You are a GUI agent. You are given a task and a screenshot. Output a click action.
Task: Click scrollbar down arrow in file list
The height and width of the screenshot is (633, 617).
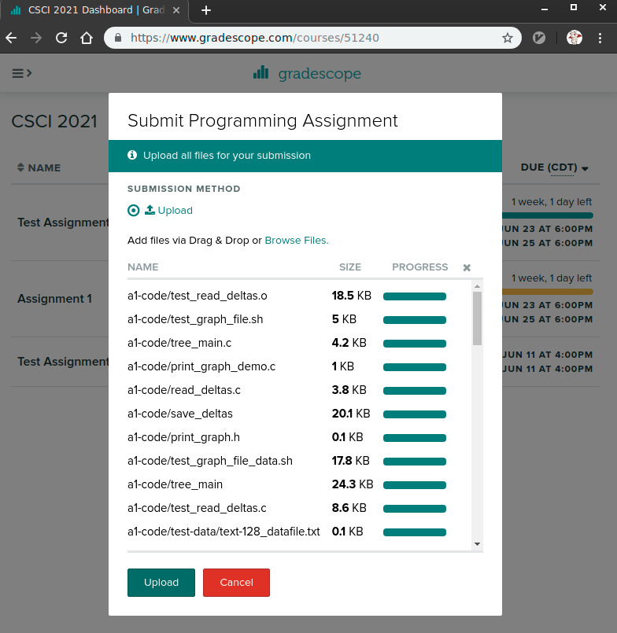click(x=477, y=544)
